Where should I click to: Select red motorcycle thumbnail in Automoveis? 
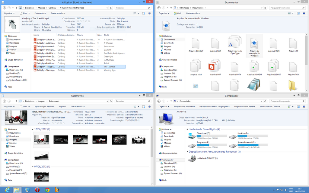(x=41, y=140)
